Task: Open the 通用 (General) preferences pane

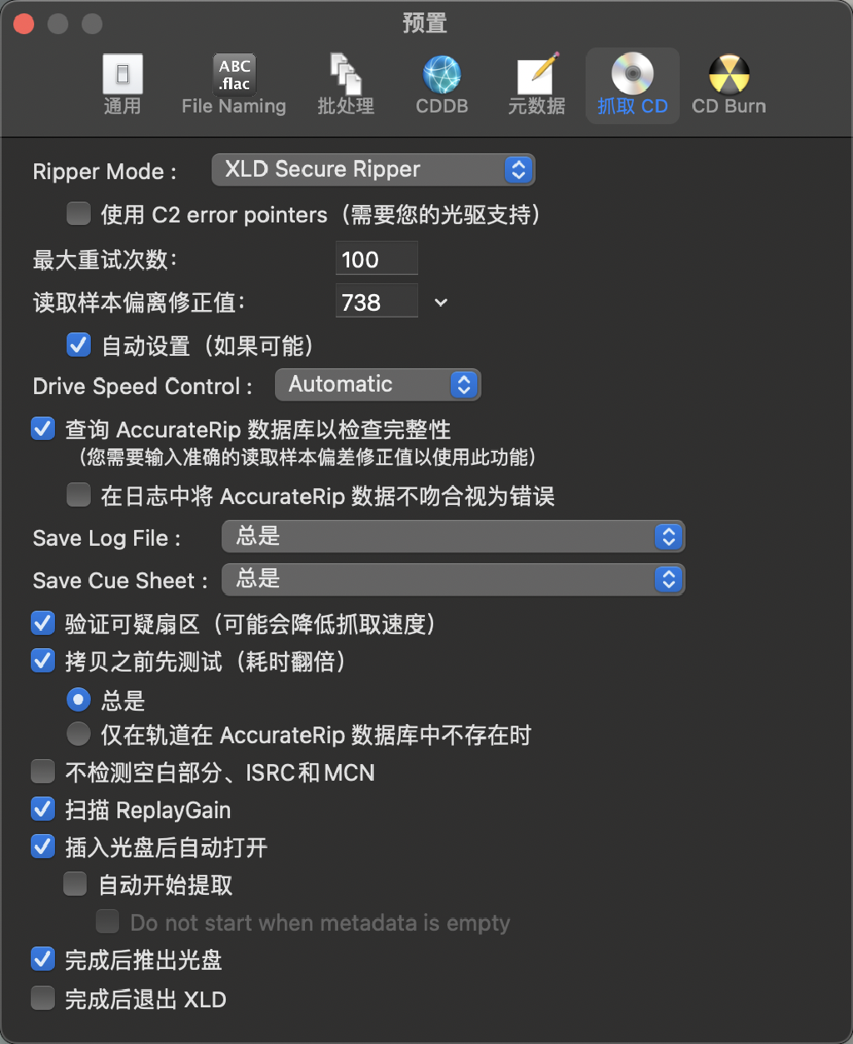Action: pyautogui.click(x=122, y=83)
